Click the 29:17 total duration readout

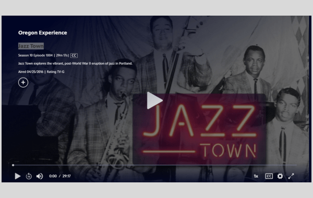[66, 176]
